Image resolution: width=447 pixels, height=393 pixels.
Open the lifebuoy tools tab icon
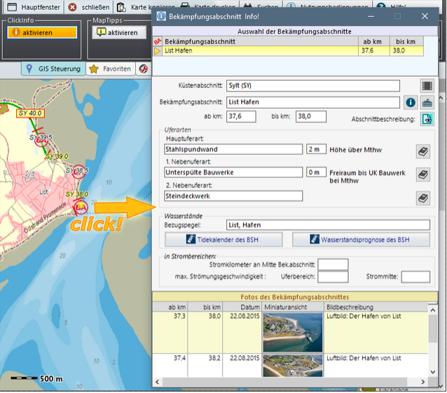(x=144, y=69)
